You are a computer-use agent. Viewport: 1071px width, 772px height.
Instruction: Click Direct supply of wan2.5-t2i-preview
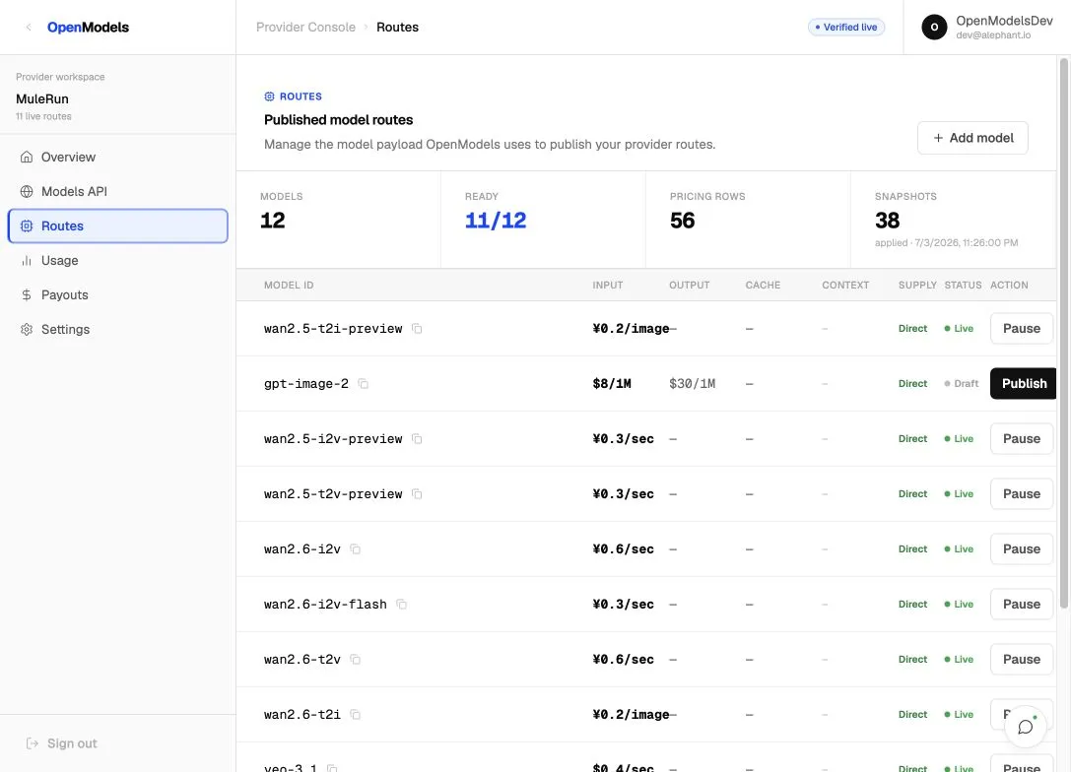point(912,328)
